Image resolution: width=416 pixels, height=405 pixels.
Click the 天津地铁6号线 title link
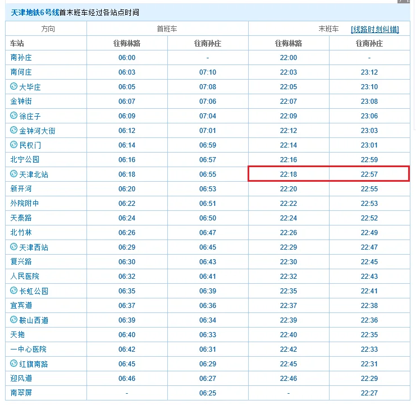(x=35, y=12)
